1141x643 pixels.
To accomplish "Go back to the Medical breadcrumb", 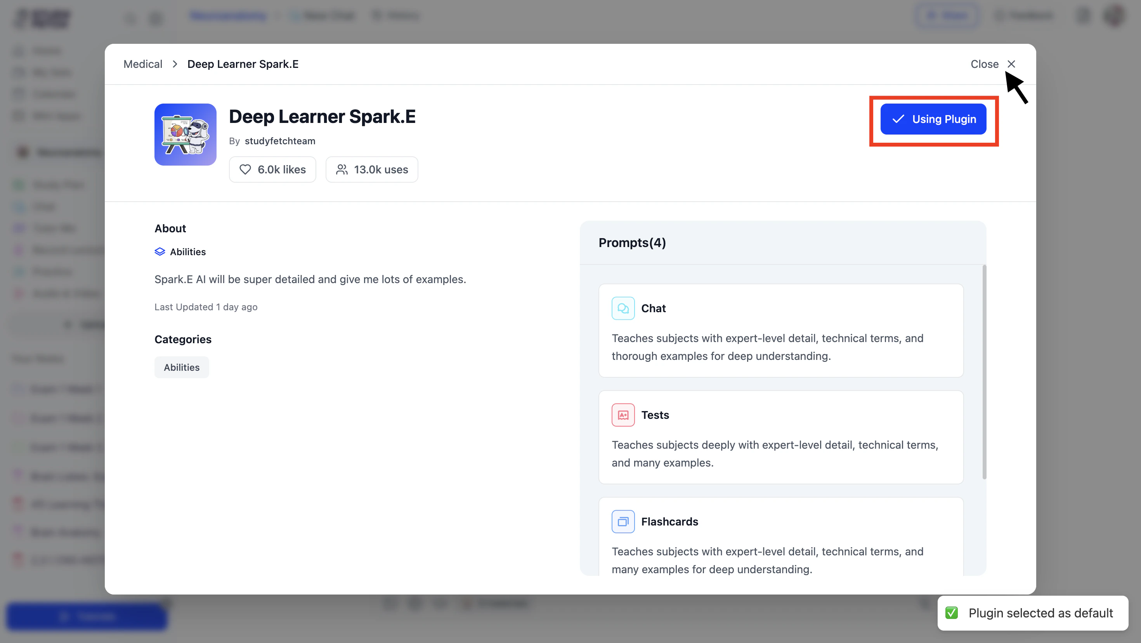I will (x=143, y=64).
